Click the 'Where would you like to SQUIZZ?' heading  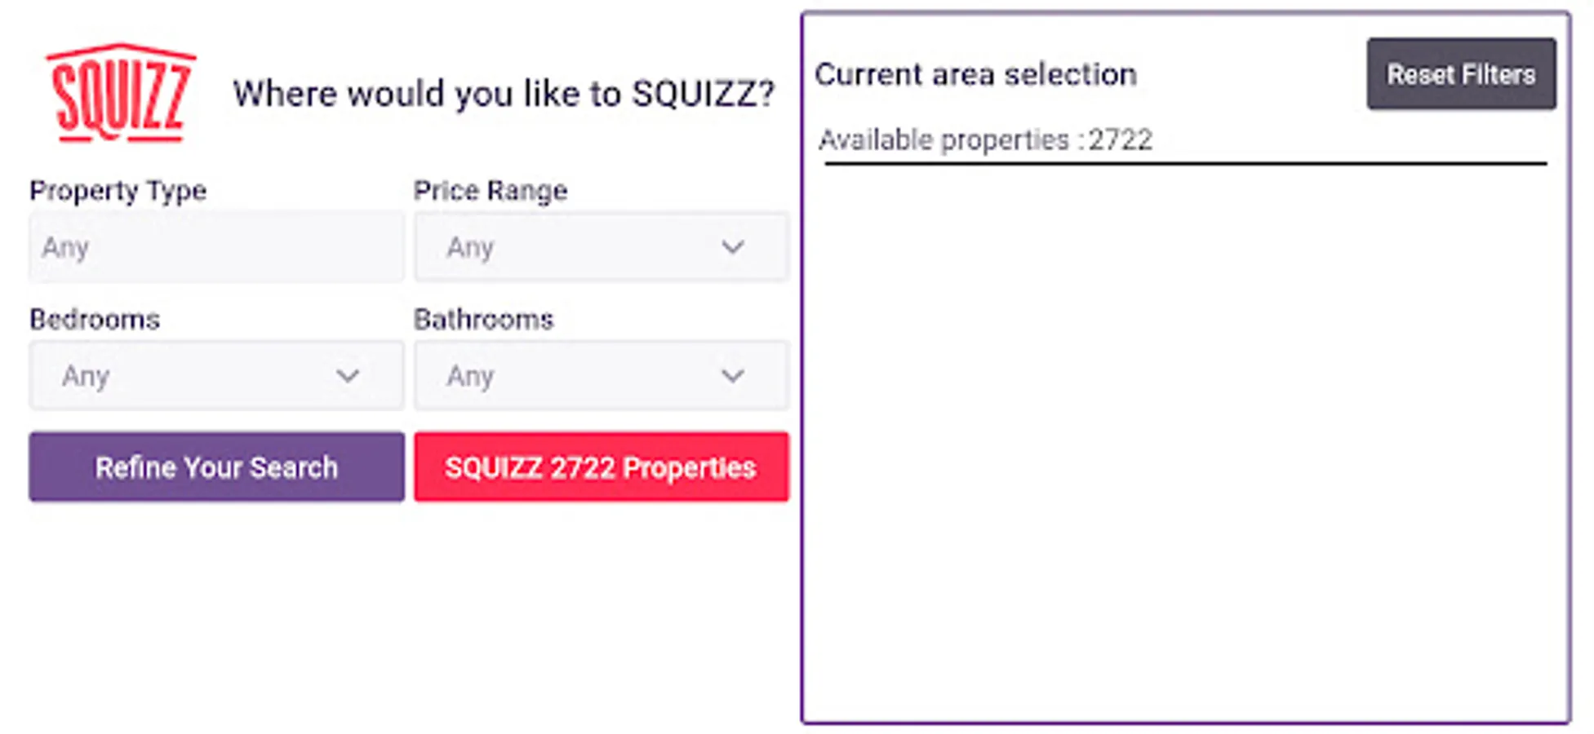pyautogui.click(x=503, y=94)
